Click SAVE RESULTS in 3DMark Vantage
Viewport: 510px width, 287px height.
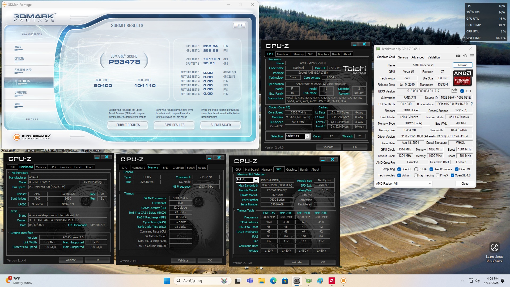point(174,125)
